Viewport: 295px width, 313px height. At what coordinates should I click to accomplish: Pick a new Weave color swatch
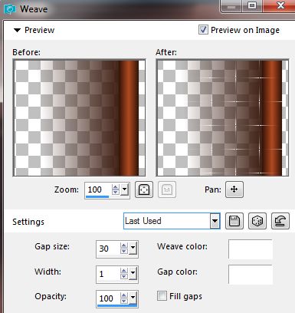click(251, 249)
